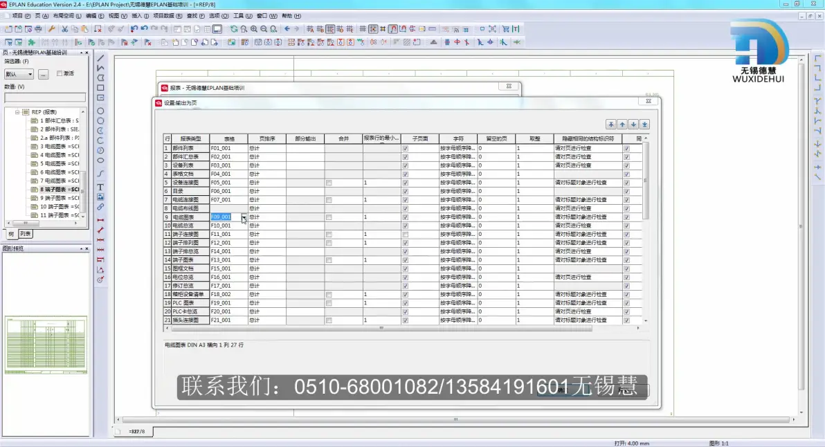
Task: Select the Polyline drawing tool
Action: point(100,68)
